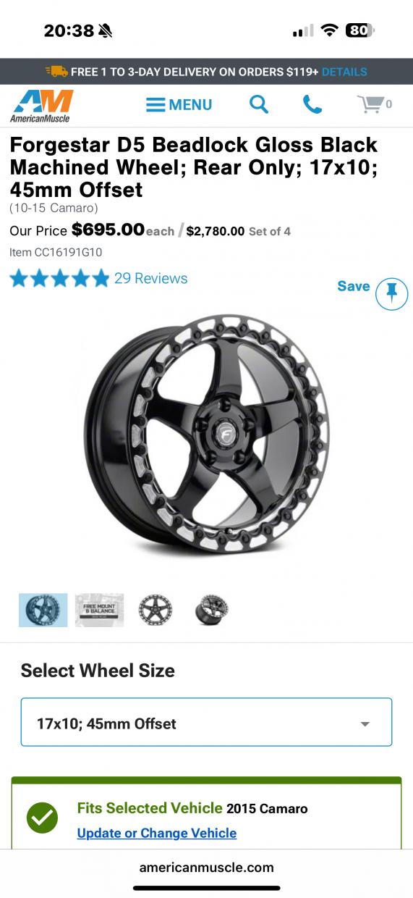Viewport: 413px width, 898px height.
Task: Select the front-view wheel thumbnail
Action: tap(156, 610)
